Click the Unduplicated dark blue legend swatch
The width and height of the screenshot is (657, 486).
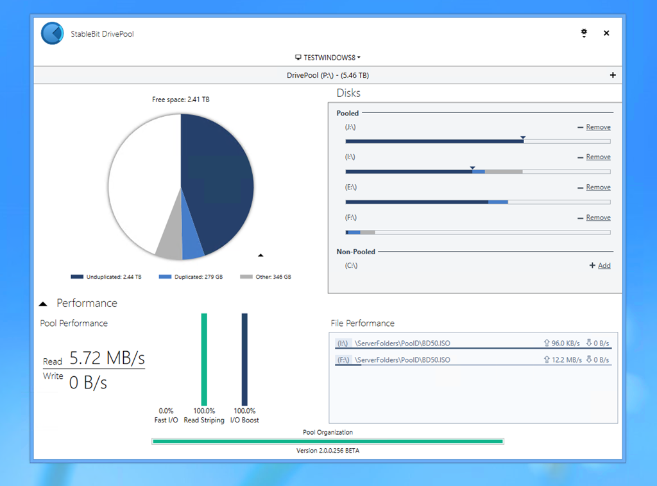(x=77, y=277)
